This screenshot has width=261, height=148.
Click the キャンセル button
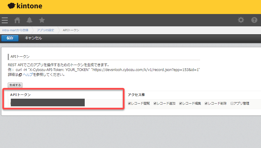33,38
